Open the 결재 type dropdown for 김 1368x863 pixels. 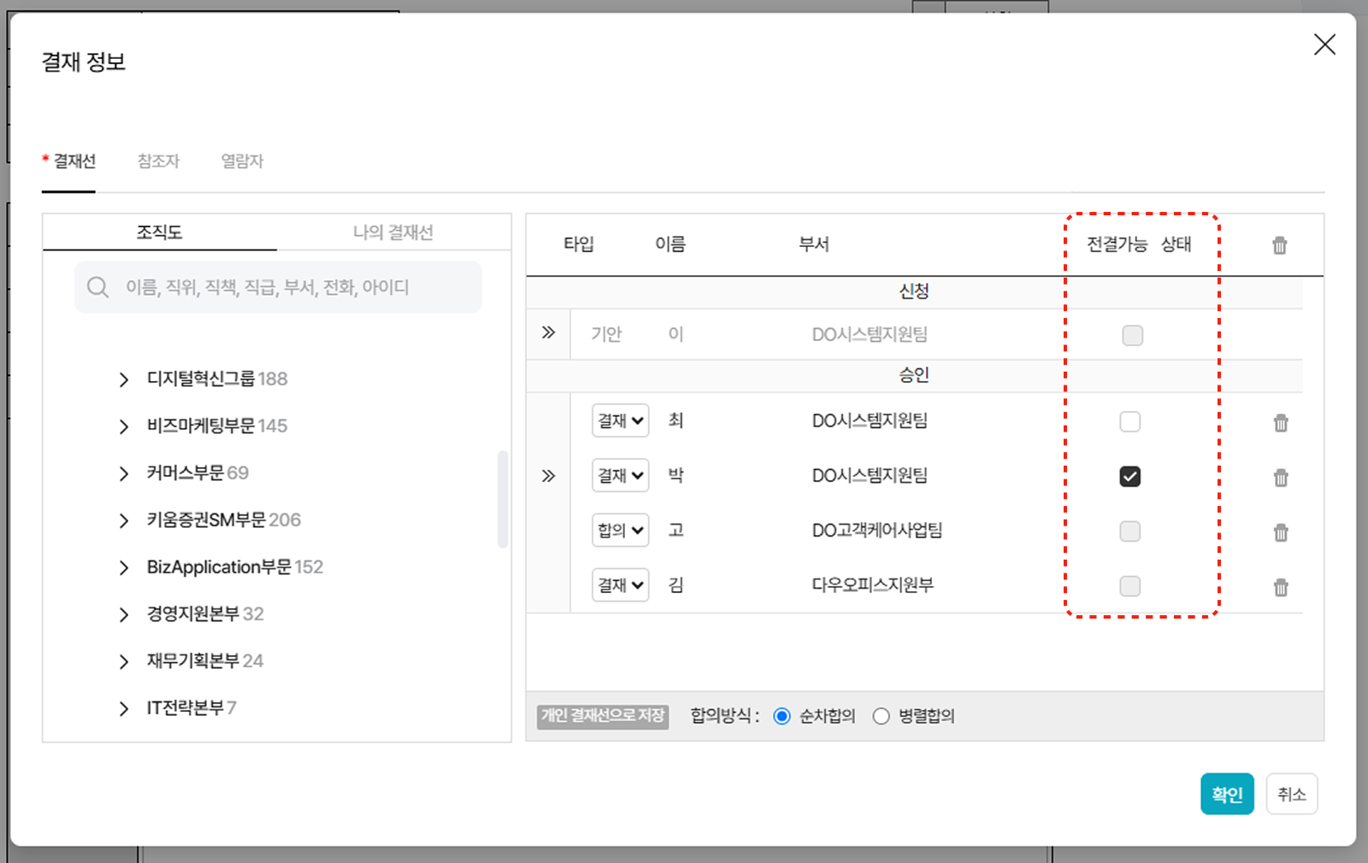tap(621, 584)
